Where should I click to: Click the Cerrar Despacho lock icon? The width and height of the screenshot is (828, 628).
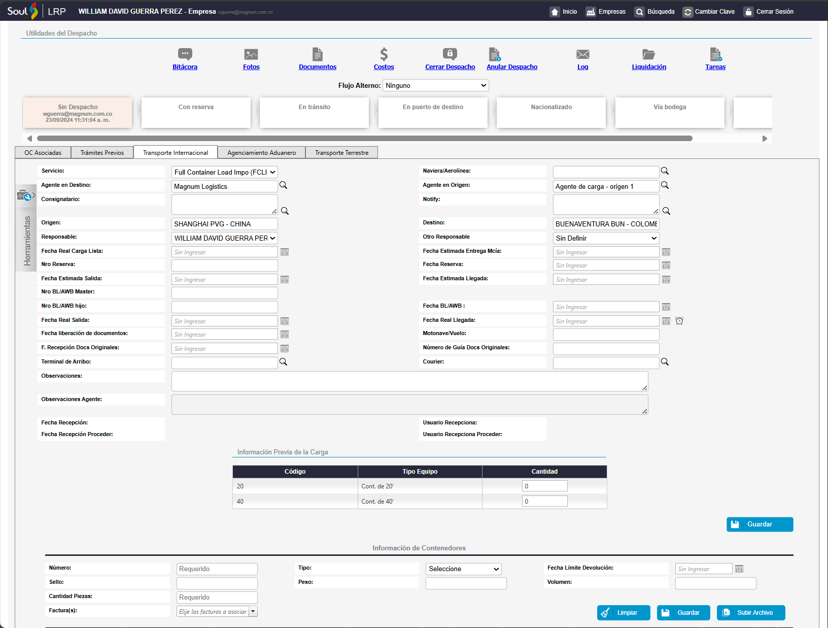tap(450, 54)
